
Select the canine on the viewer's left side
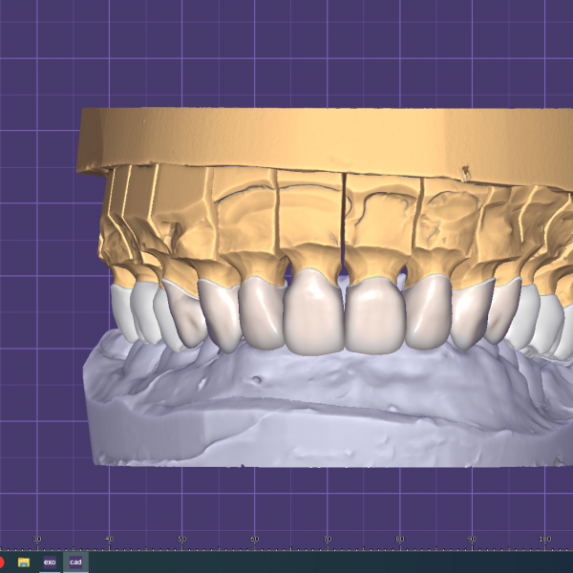point(220,315)
